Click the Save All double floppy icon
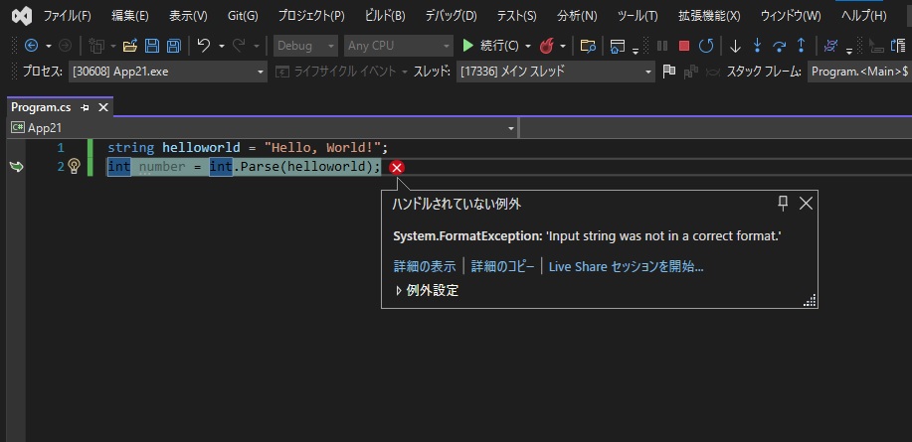This screenshot has width=912, height=442. [x=173, y=46]
